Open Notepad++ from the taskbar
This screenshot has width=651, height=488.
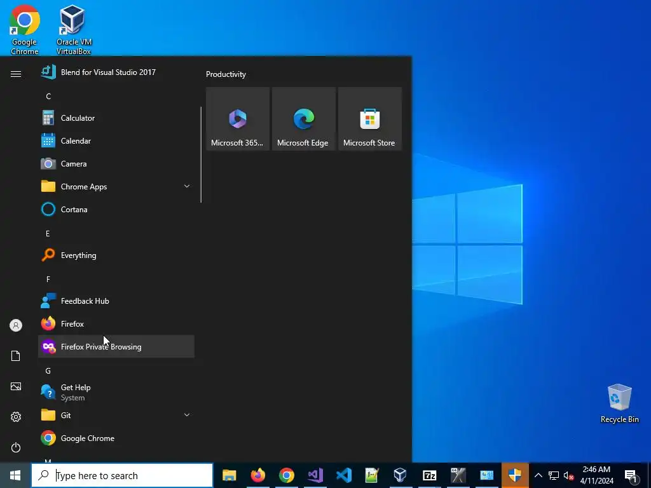(x=372, y=475)
